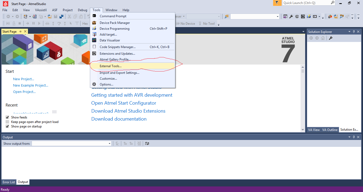Open the VAssistX menu
The image size is (363, 192).
pyautogui.click(x=41, y=10)
